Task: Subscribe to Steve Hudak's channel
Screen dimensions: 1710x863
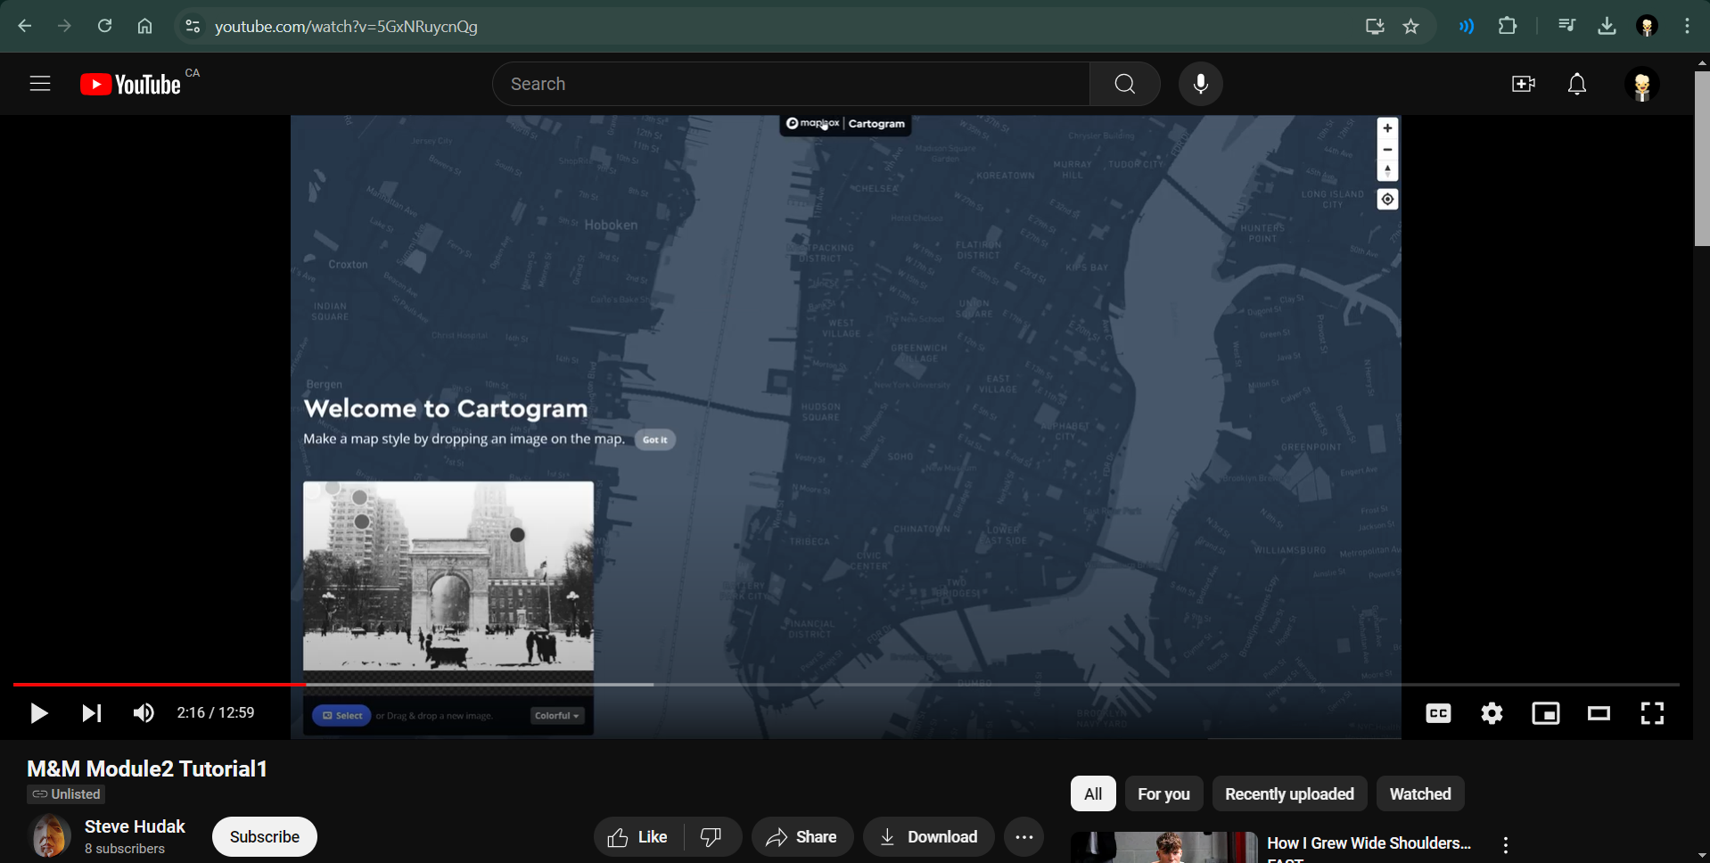Action: click(x=264, y=837)
